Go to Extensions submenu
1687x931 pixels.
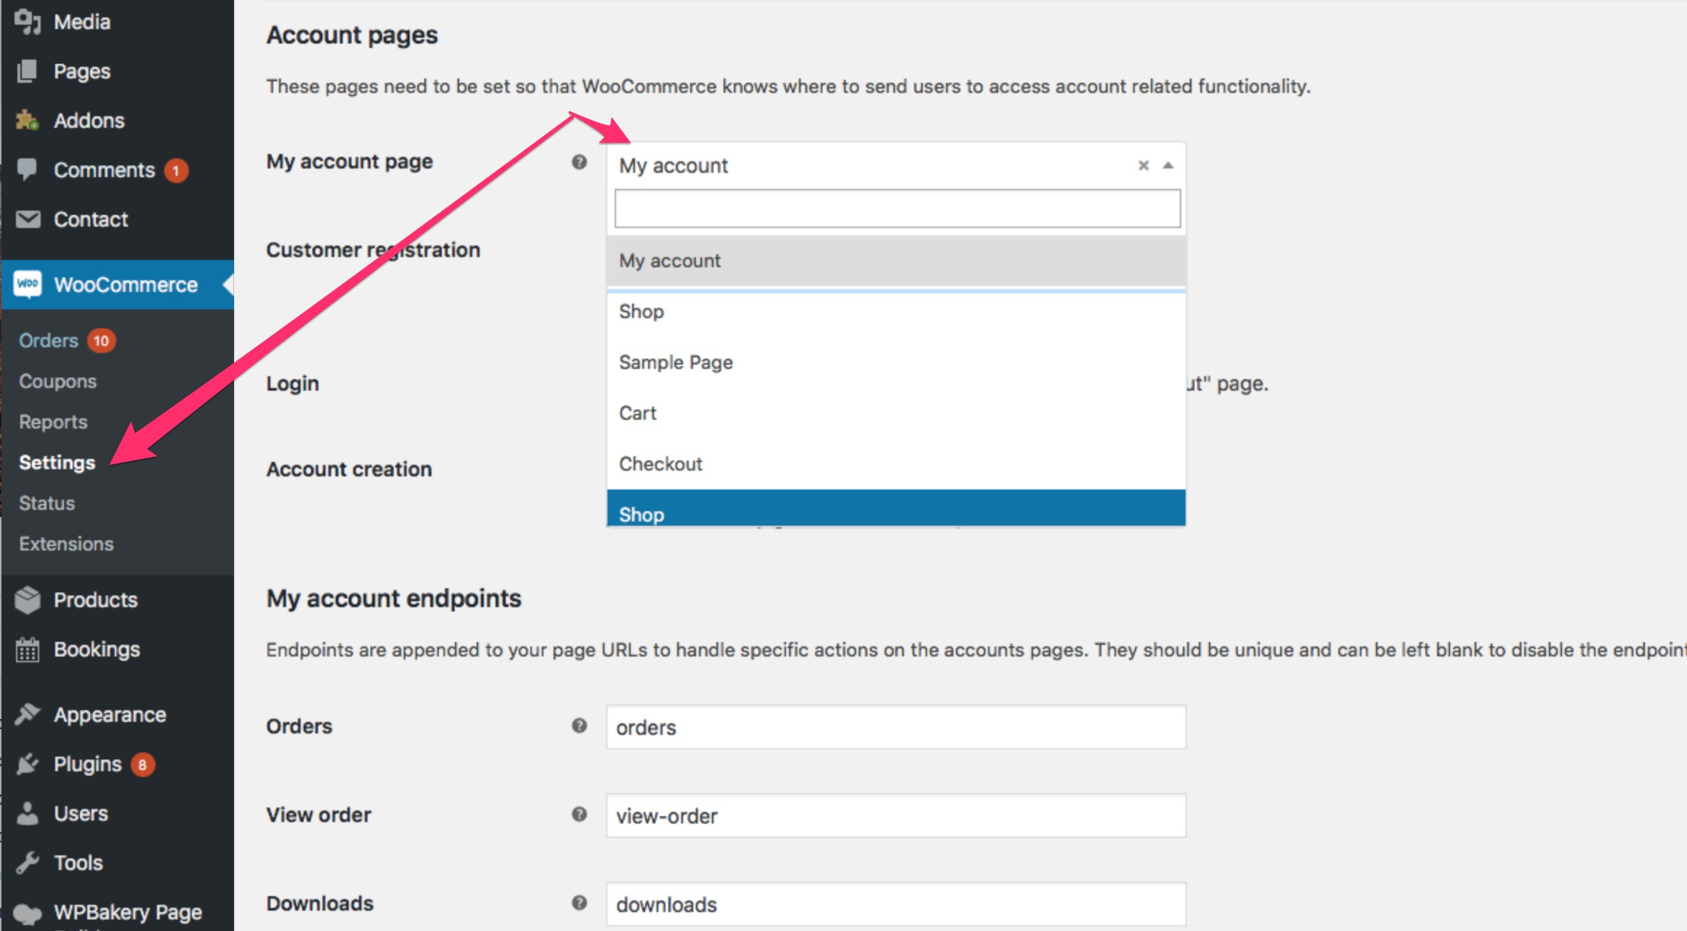(x=66, y=544)
